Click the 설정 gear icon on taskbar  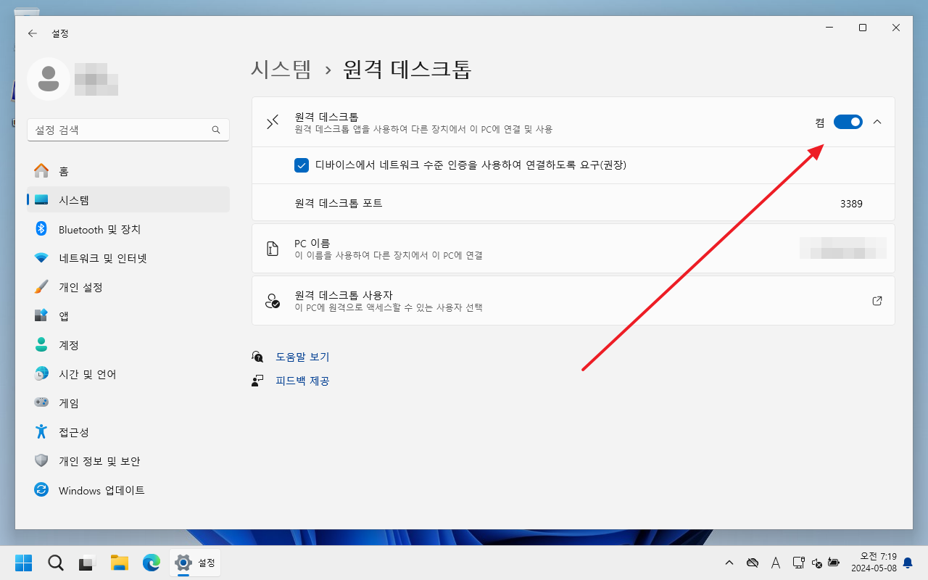[183, 563]
